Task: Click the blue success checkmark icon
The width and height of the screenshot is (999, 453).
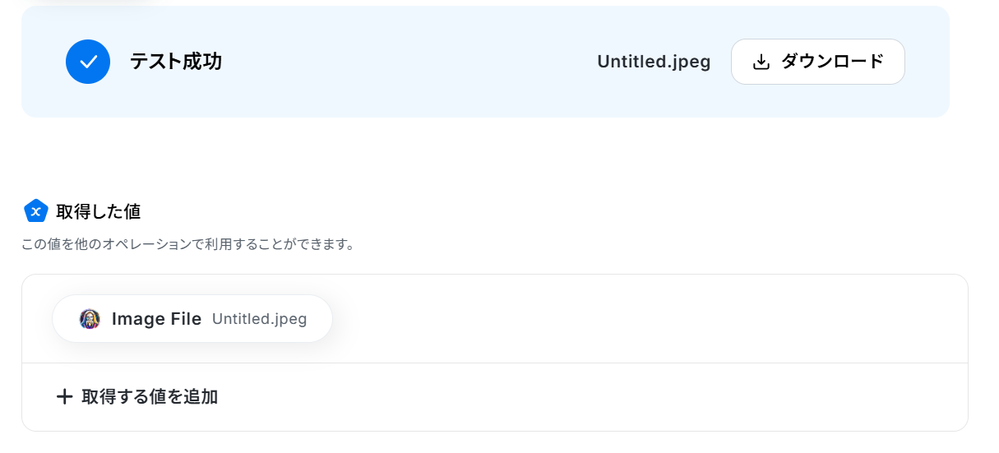Action: [x=88, y=62]
